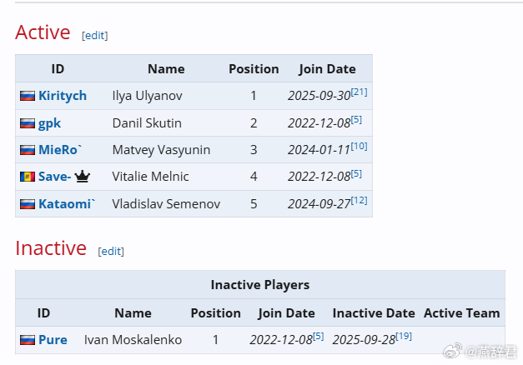The image size is (523, 365).
Task: Open reference 12 next to Kataomi`'s join date
Action: (x=359, y=200)
